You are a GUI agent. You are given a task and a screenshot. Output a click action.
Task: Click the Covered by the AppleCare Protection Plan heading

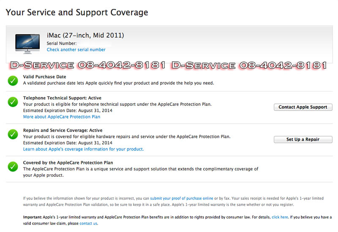[68, 162]
